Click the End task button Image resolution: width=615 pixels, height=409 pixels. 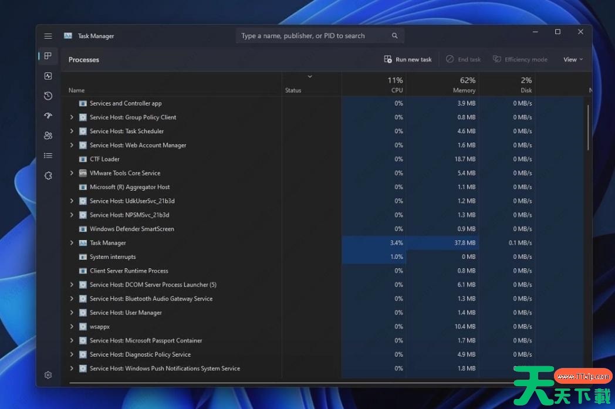(463, 60)
